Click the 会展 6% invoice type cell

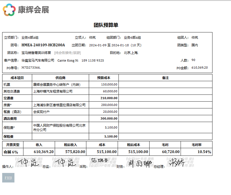(x=11, y=152)
